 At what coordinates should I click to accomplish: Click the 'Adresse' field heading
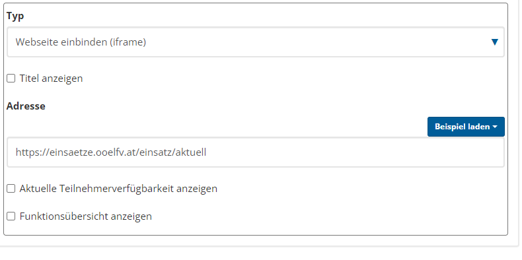click(26, 106)
